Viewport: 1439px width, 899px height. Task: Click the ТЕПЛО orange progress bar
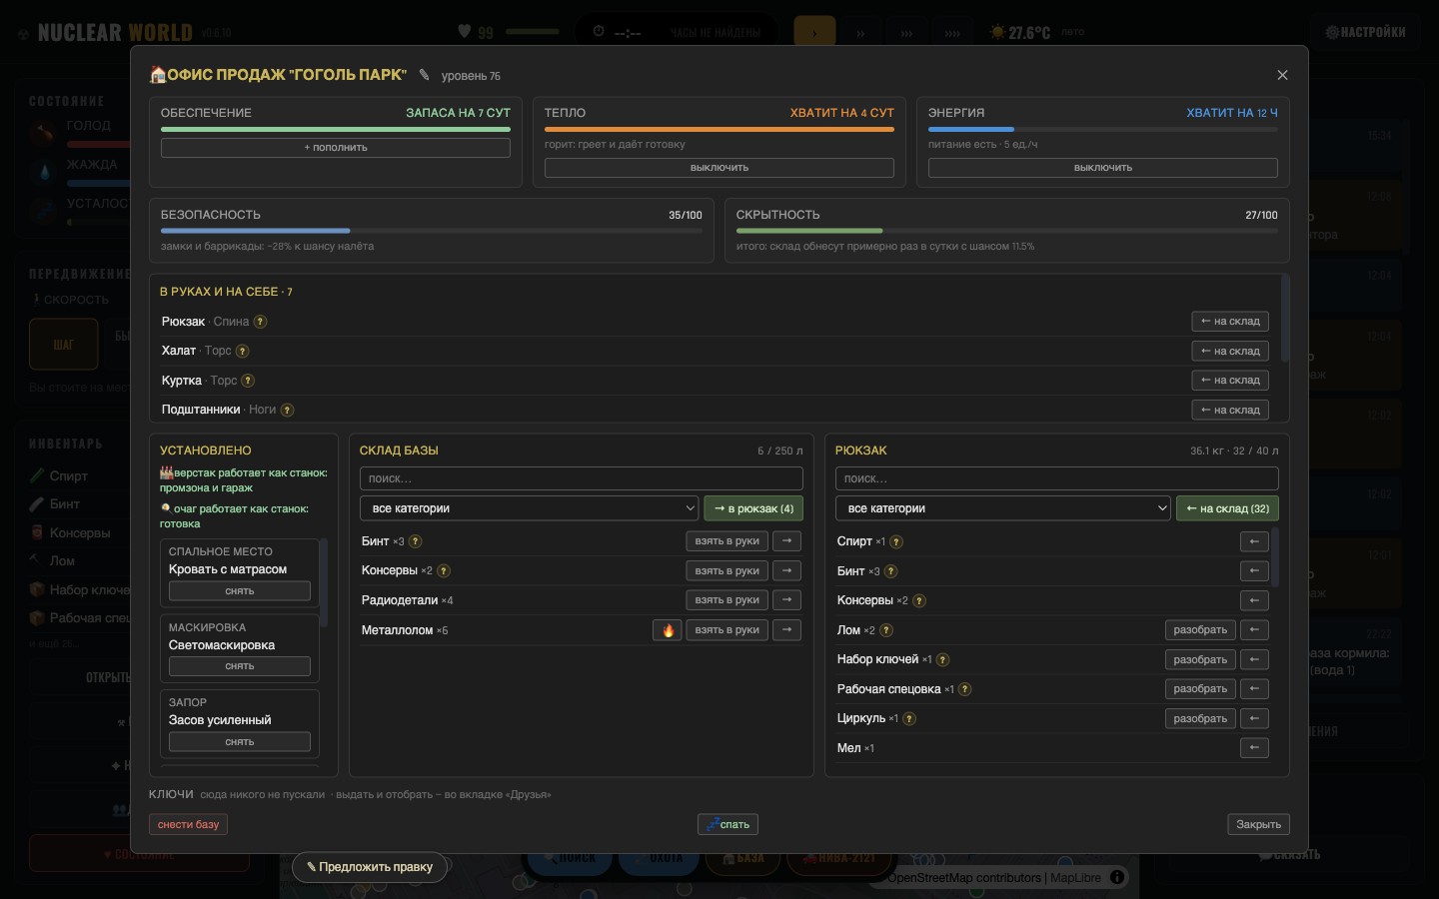(719, 130)
